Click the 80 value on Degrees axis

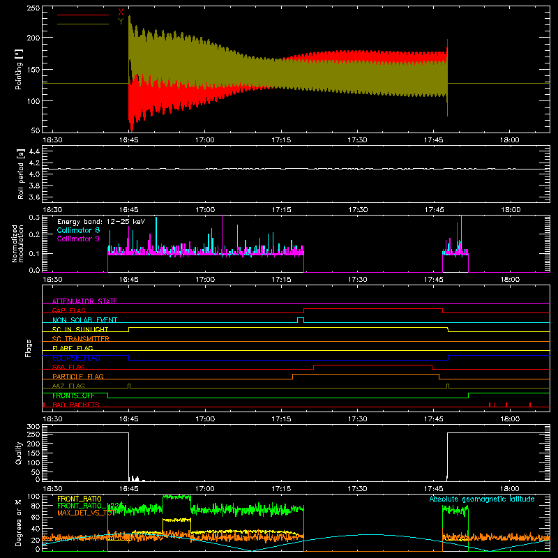tap(36, 506)
